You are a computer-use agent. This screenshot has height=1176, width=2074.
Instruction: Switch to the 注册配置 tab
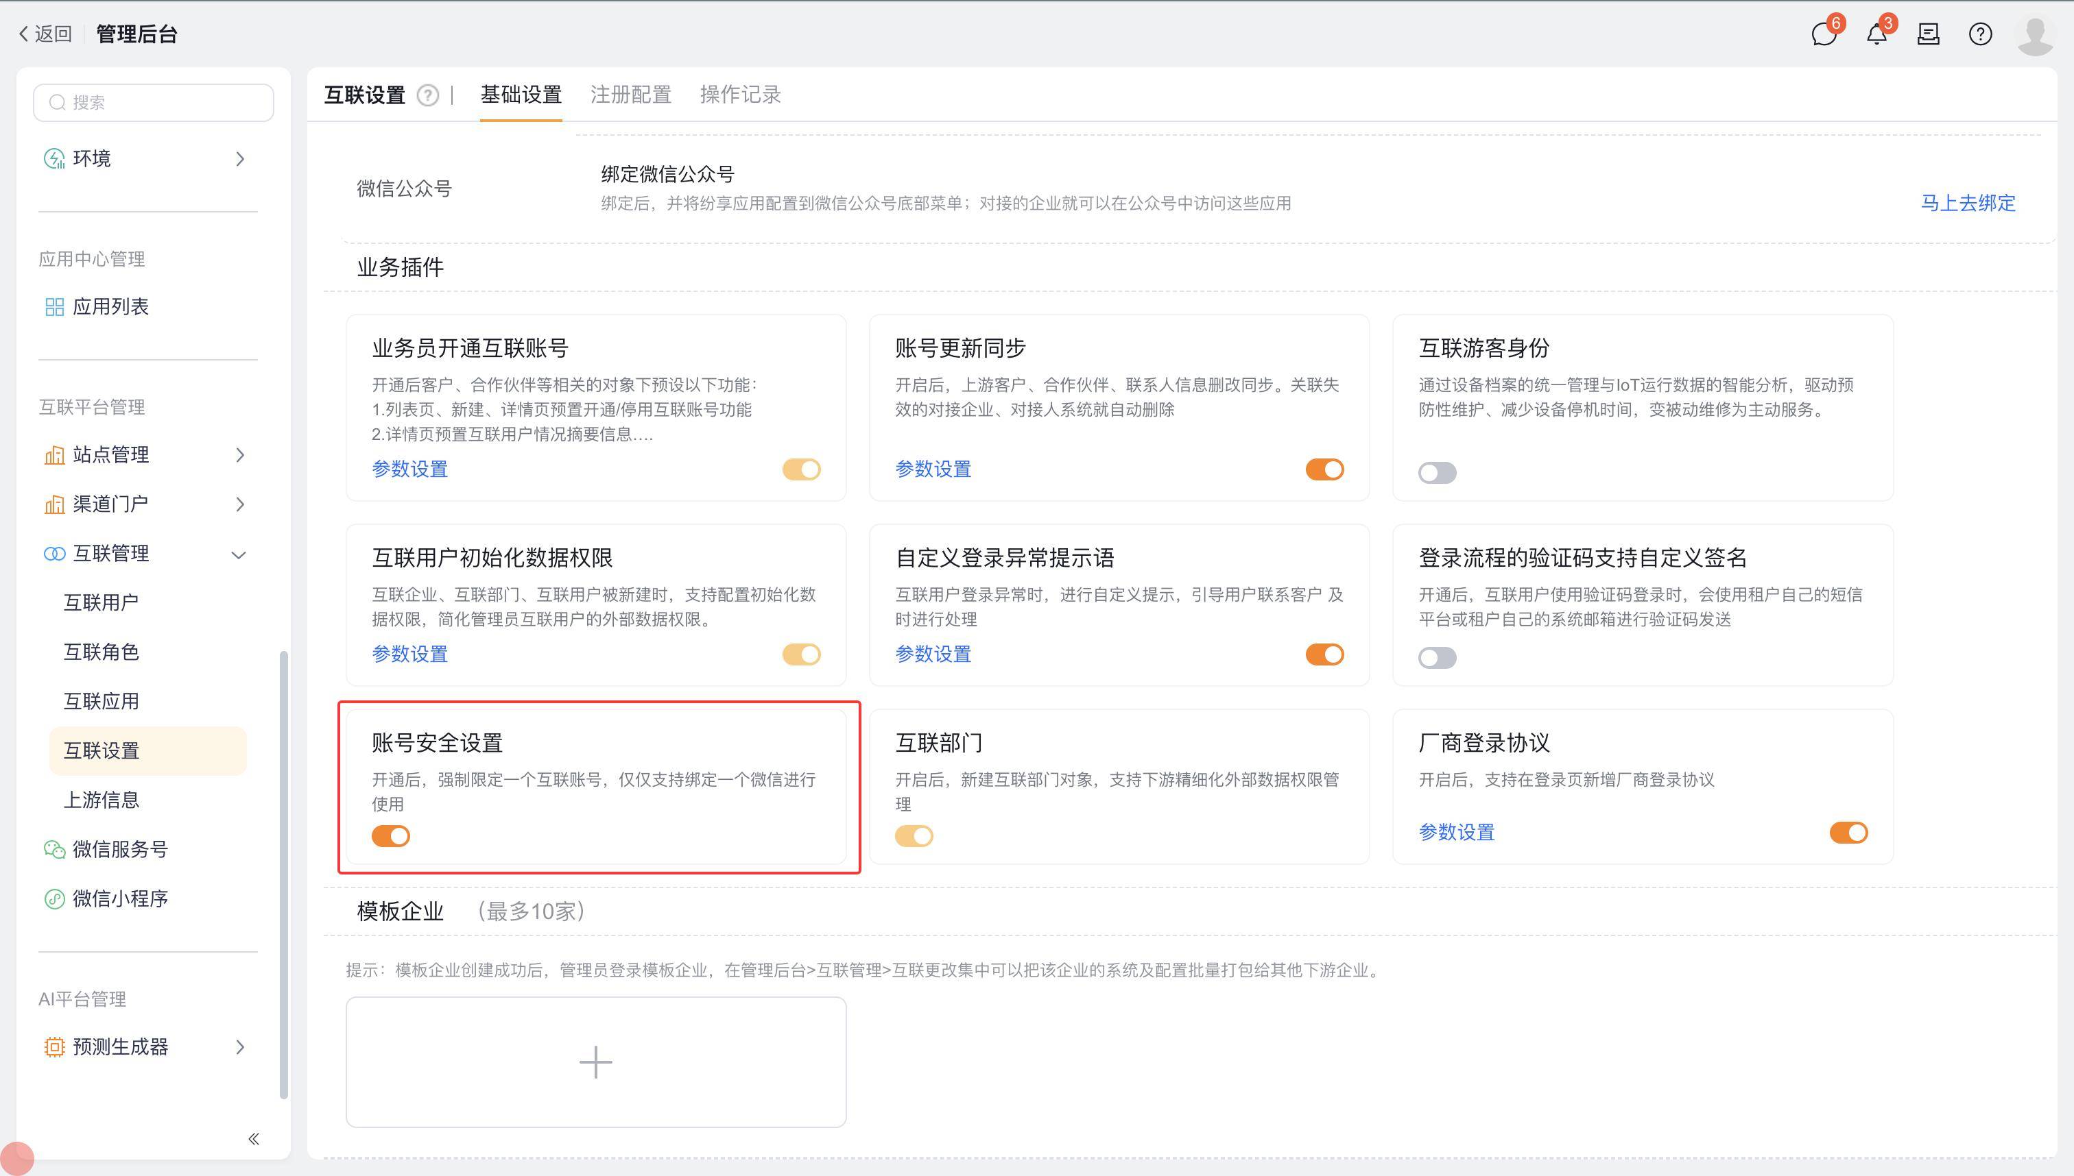(630, 95)
